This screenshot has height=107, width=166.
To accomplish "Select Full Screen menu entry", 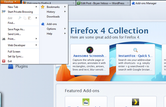I will pyautogui.click(x=14, y=52).
